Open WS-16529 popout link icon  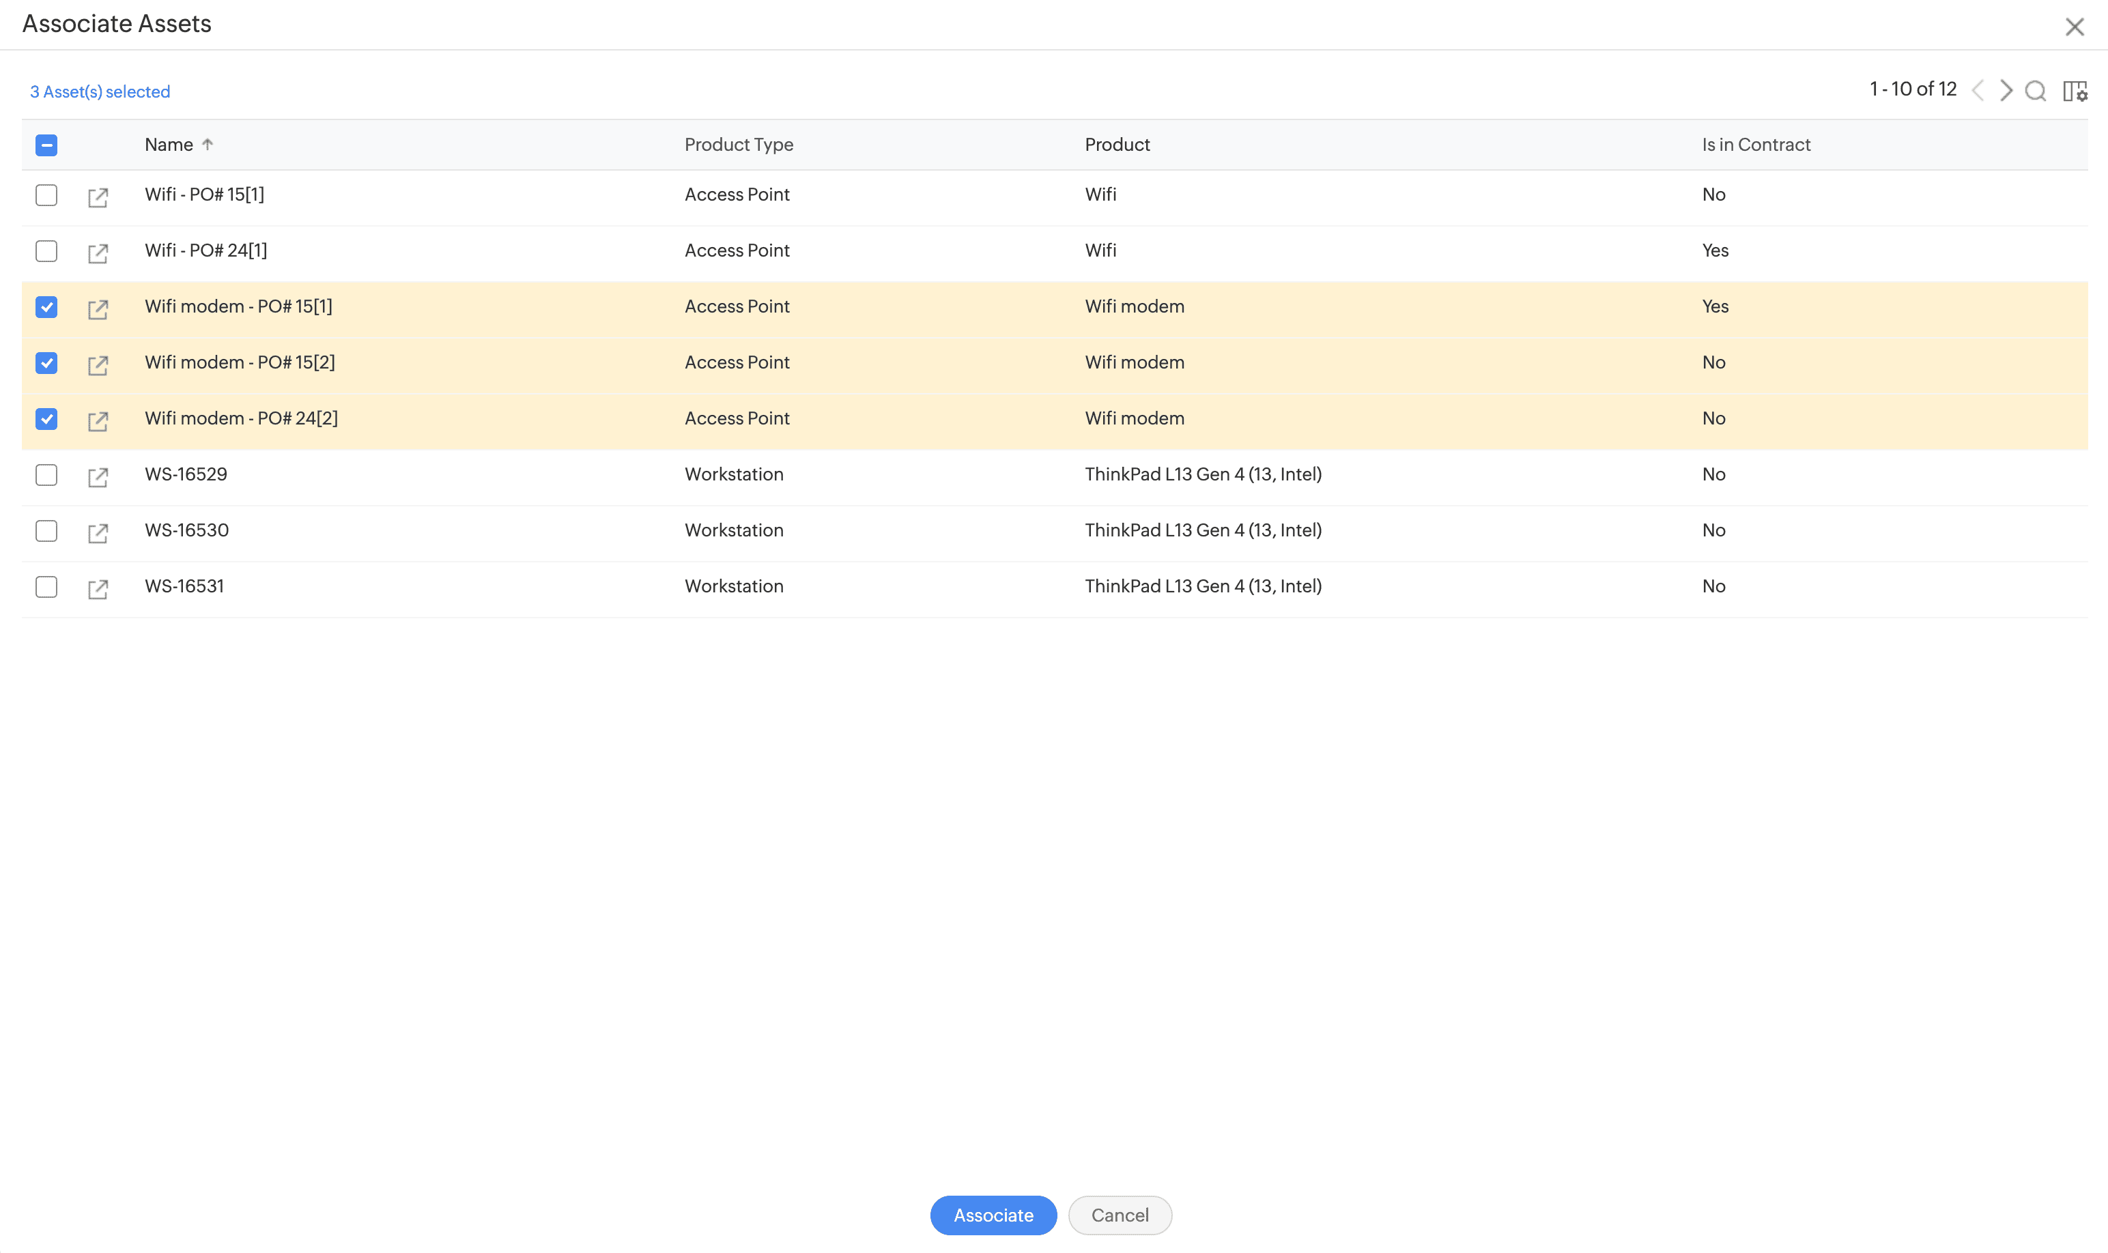pos(98,476)
